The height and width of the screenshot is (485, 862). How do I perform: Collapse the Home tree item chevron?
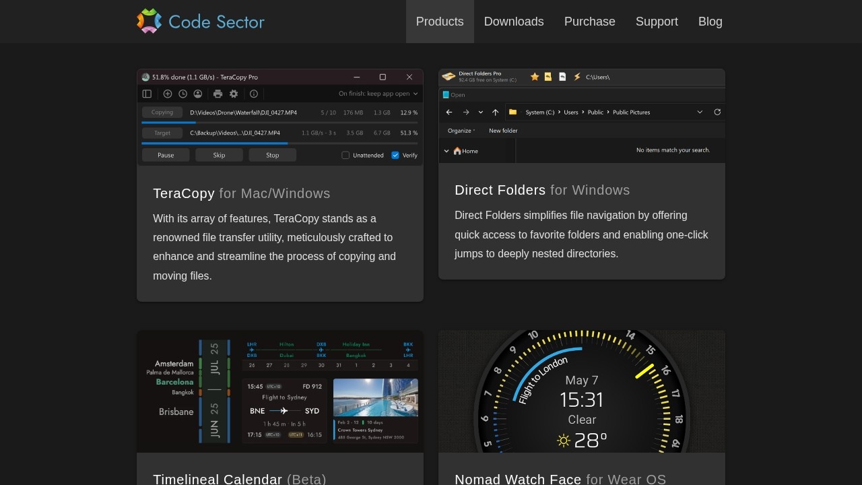coord(446,151)
